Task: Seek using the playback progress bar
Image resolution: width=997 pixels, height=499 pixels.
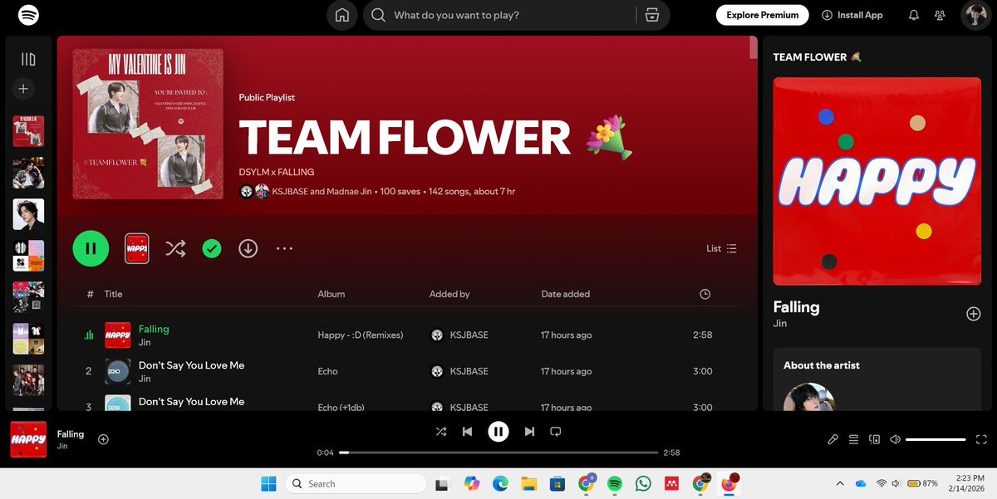Action: pos(498,453)
